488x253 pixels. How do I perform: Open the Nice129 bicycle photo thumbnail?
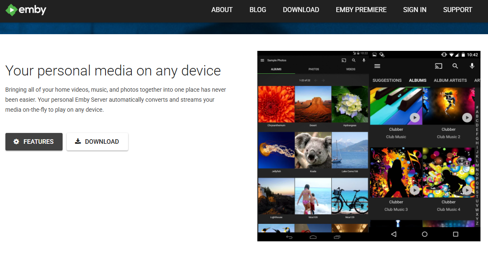[350, 196]
